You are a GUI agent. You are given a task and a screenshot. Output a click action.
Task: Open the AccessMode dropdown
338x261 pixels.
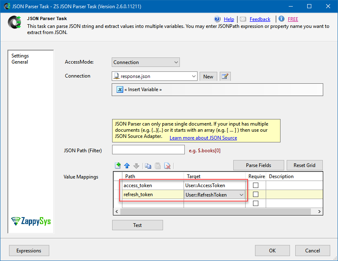click(146, 62)
